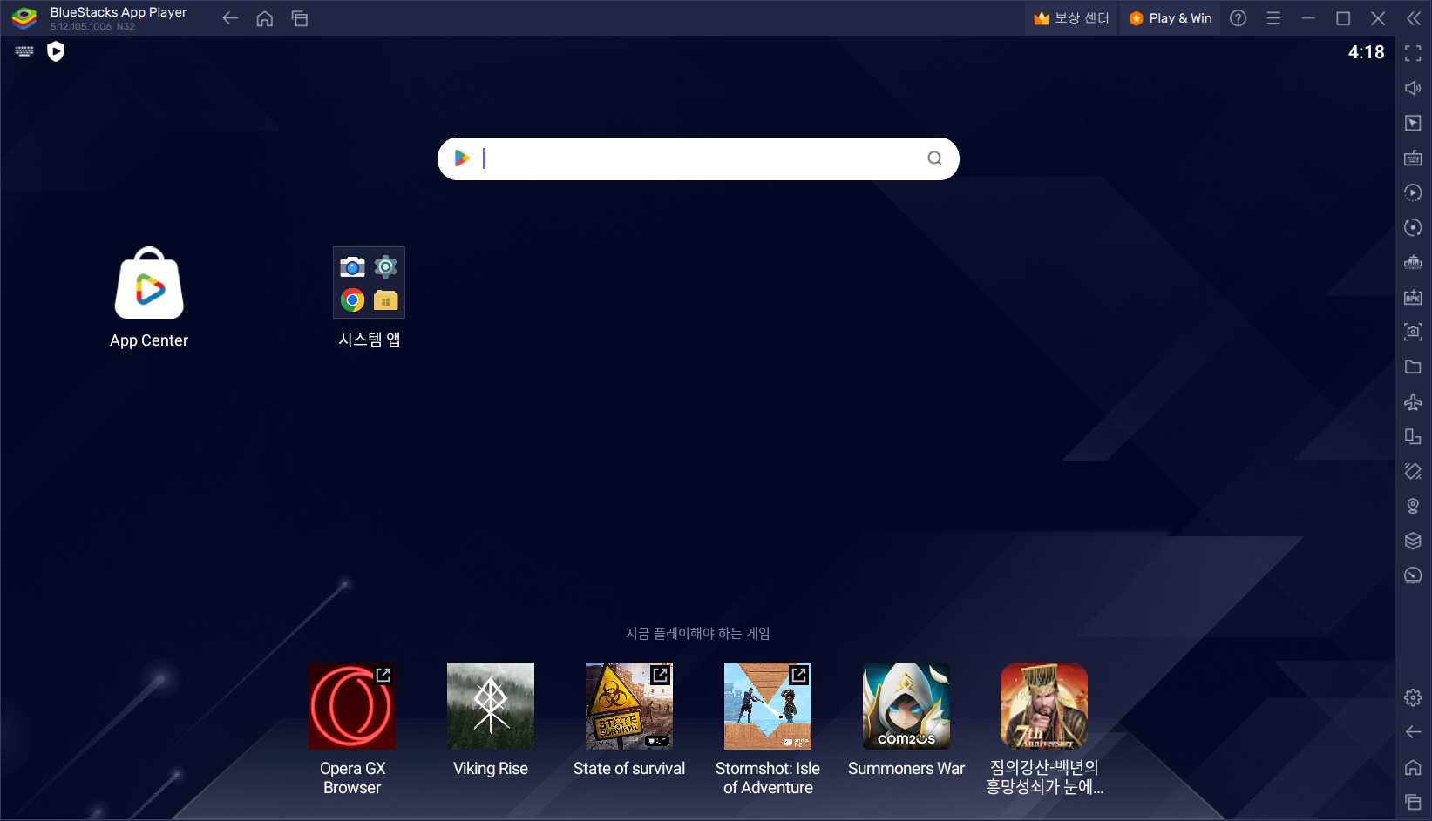Go back using title bar arrow

tap(230, 18)
